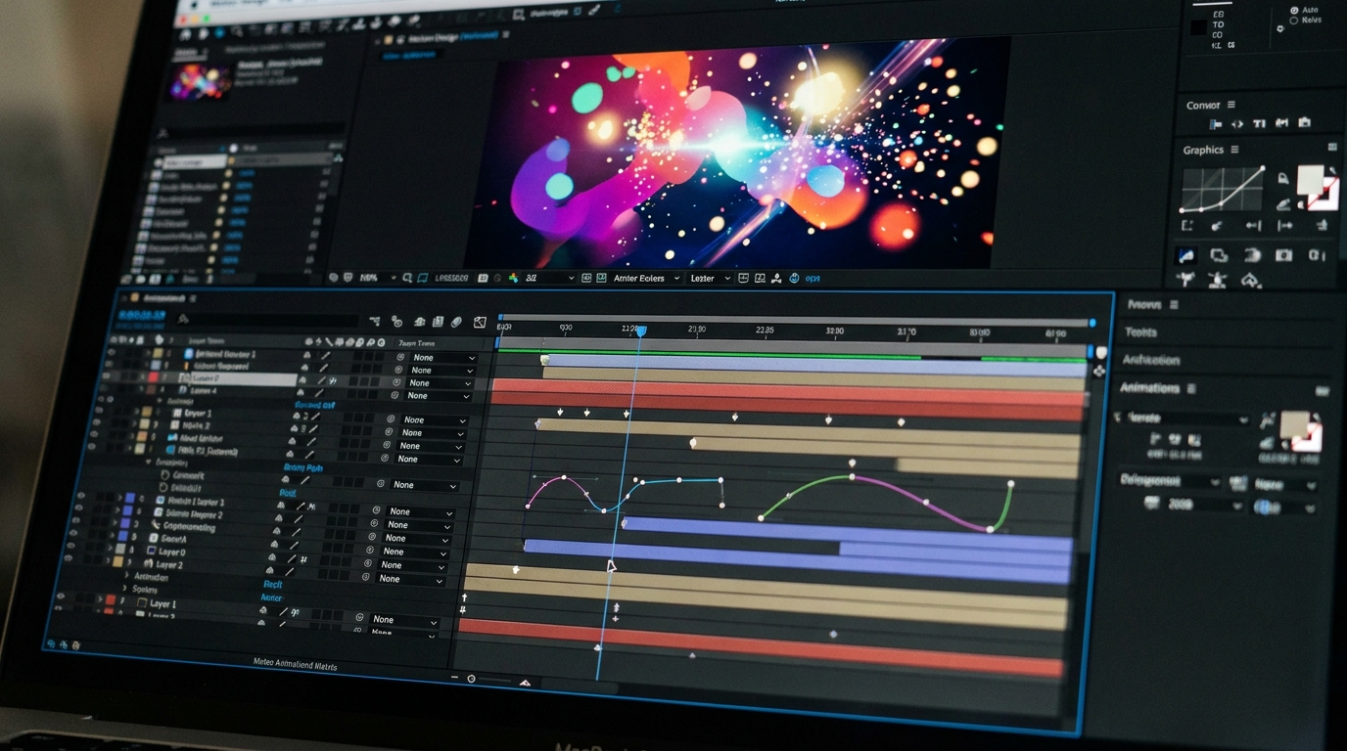Open the Graphics panel hamburger menu
The width and height of the screenshot is (1347, 751).
coord(1234,150)
